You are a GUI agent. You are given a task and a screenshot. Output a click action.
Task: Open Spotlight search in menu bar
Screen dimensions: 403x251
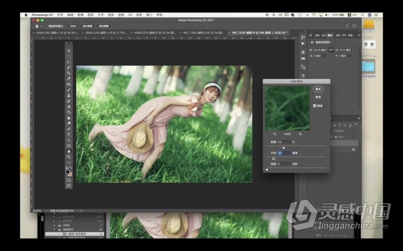click(x=362, y=15)
